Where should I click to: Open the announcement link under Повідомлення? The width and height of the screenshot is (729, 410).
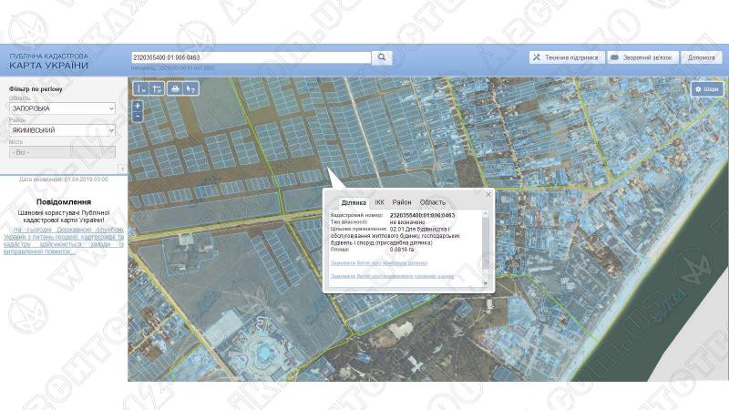(64, 241)
